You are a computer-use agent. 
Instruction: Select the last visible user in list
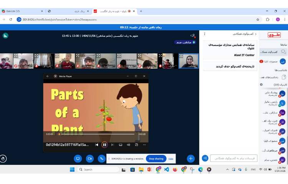tap(273, 160)
